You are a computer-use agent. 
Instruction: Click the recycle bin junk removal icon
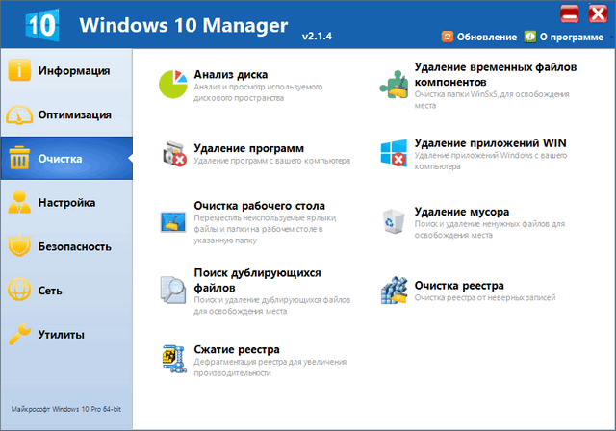[394, 220]
